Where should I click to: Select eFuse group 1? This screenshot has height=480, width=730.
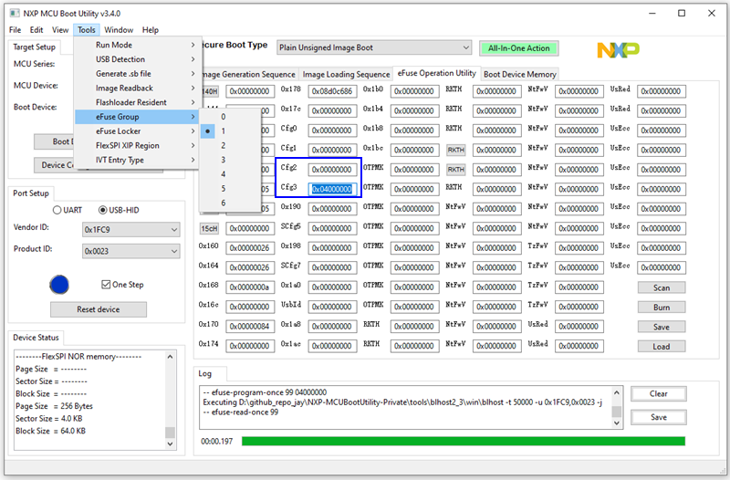click(230, 130)
